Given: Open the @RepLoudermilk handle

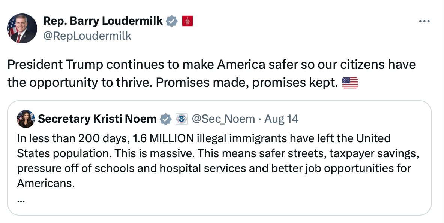Looking at the screenshot, I should point(87,36).
